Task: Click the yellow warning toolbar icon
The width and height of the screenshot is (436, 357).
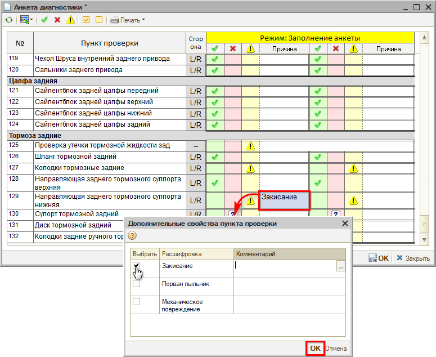Action: tap(70, 20)
